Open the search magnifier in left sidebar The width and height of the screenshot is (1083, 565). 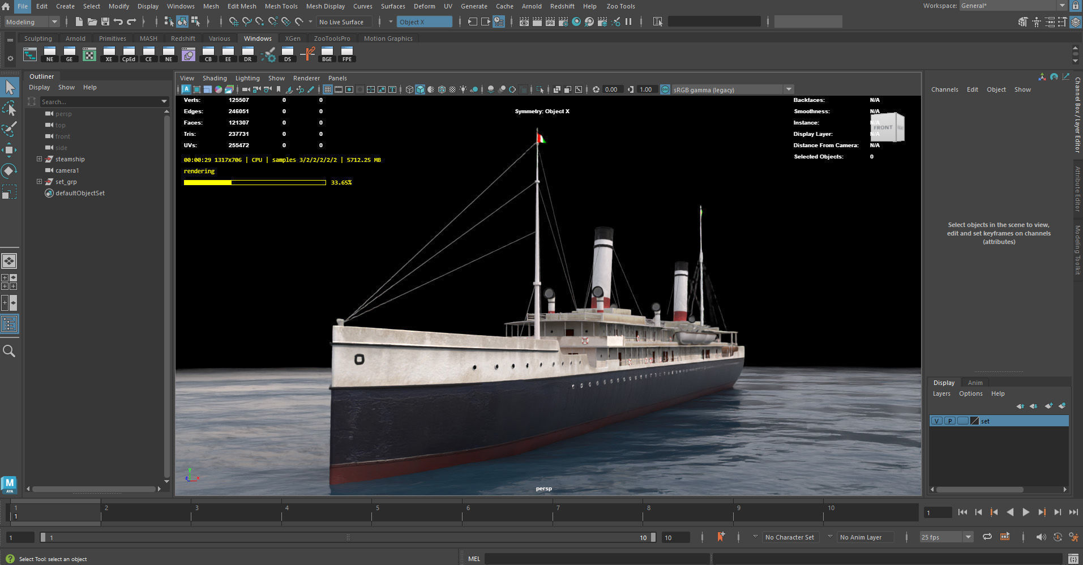9,351
